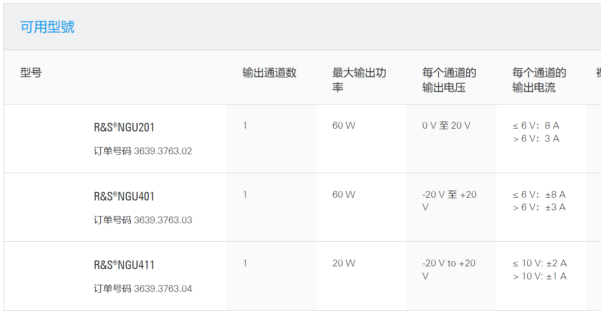
Task: Open the R&S NGU411 model link
Action: click(x=124, y=265)
